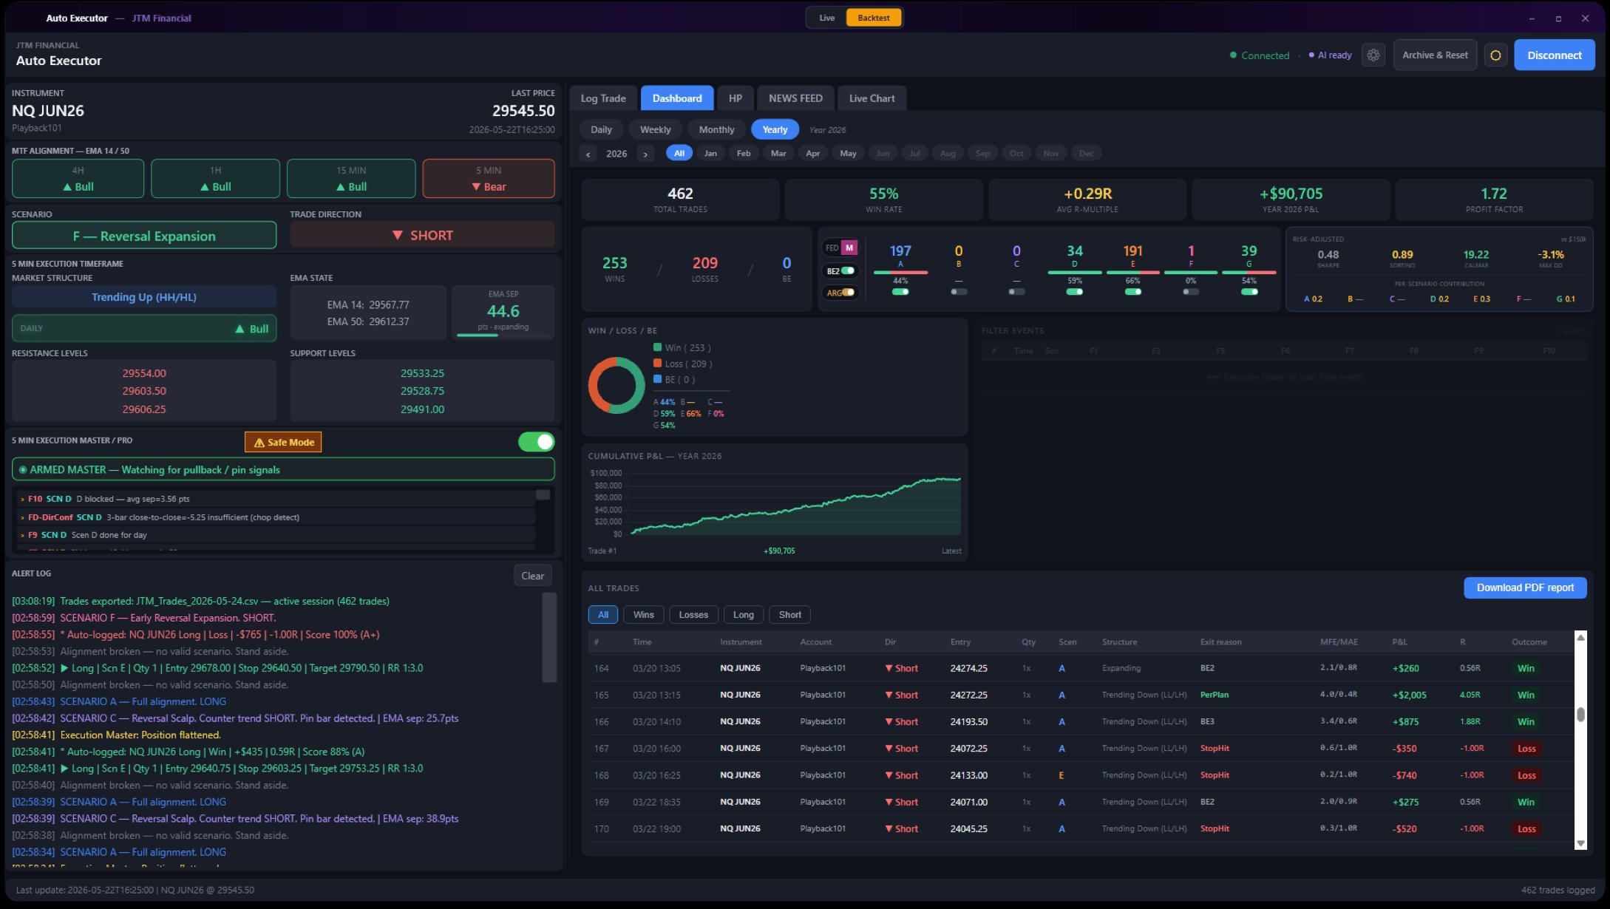
Task: Toggle the FED M switch
Action: point(840,248)
